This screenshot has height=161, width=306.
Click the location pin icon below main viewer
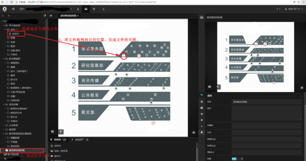click(x=61, y=132)
